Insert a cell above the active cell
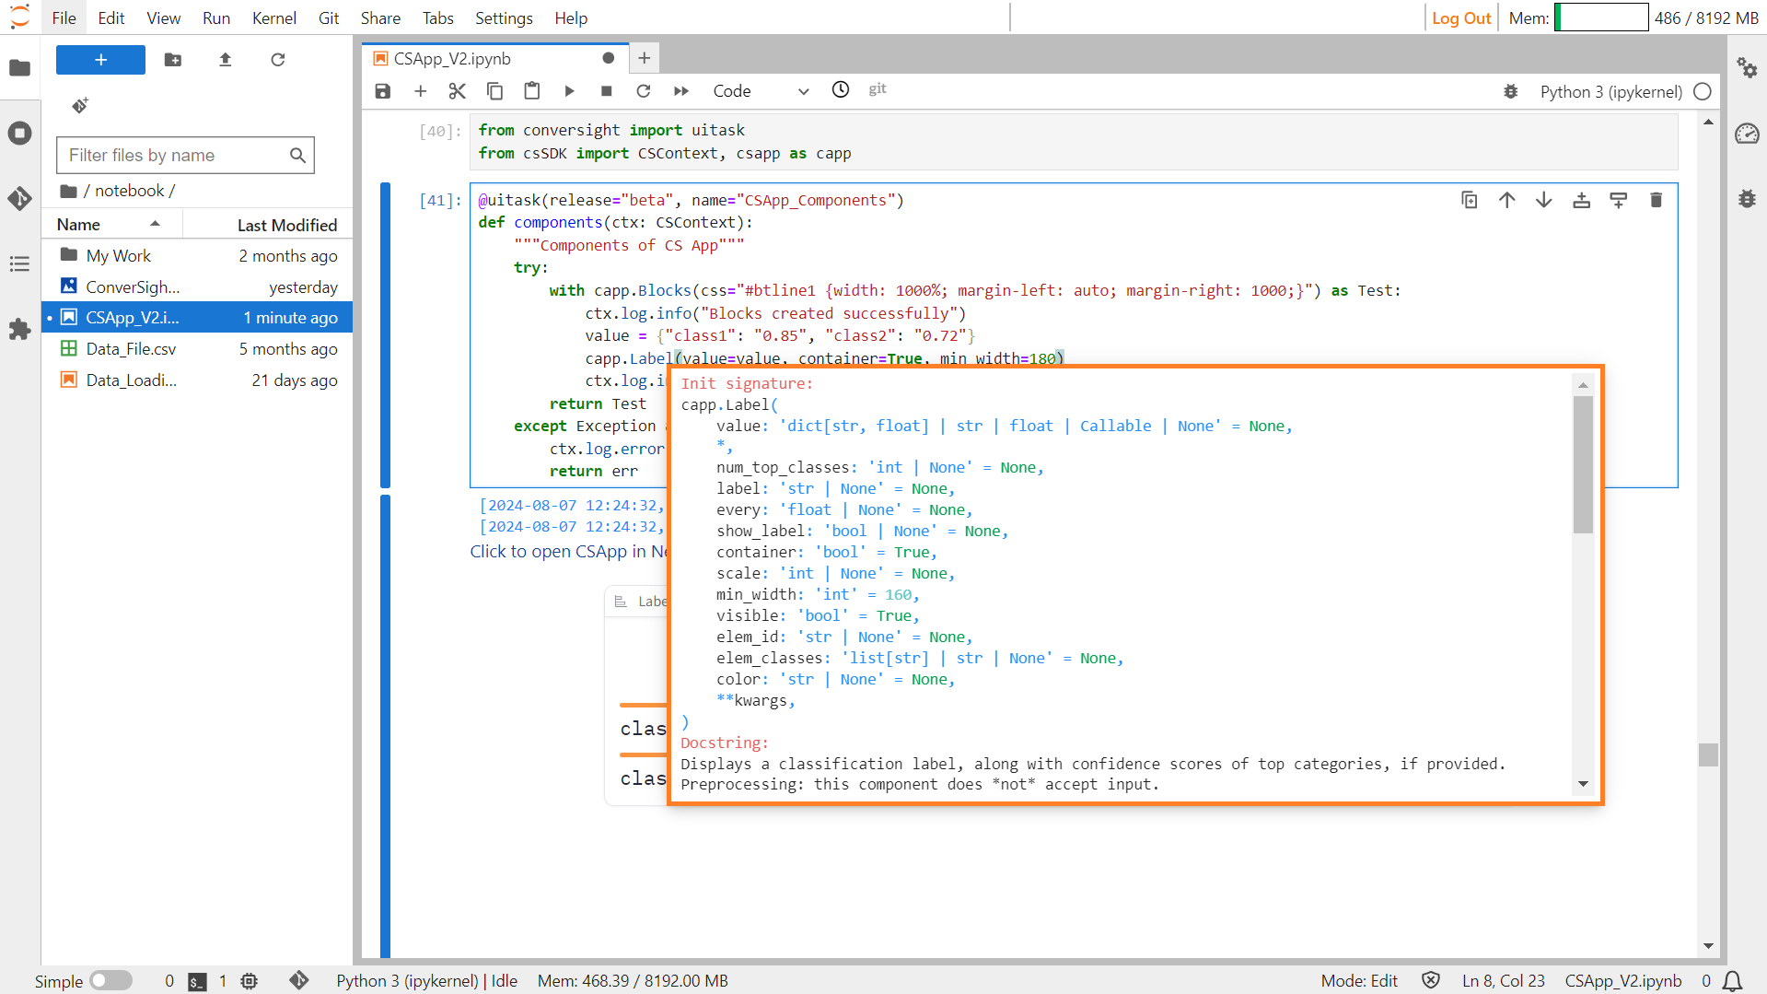 tap(1581, 200)
